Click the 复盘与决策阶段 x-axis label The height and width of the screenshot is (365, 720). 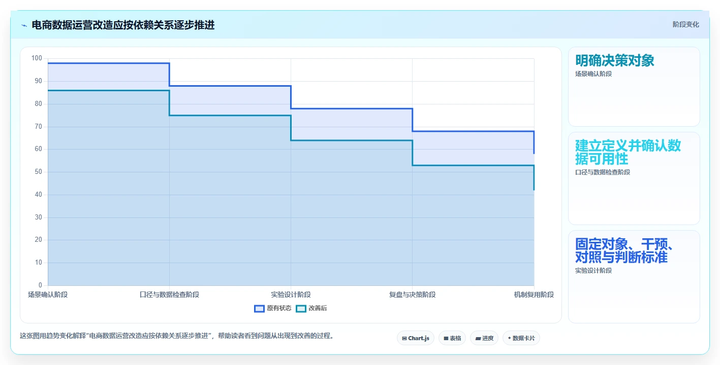tap(412, 295)
